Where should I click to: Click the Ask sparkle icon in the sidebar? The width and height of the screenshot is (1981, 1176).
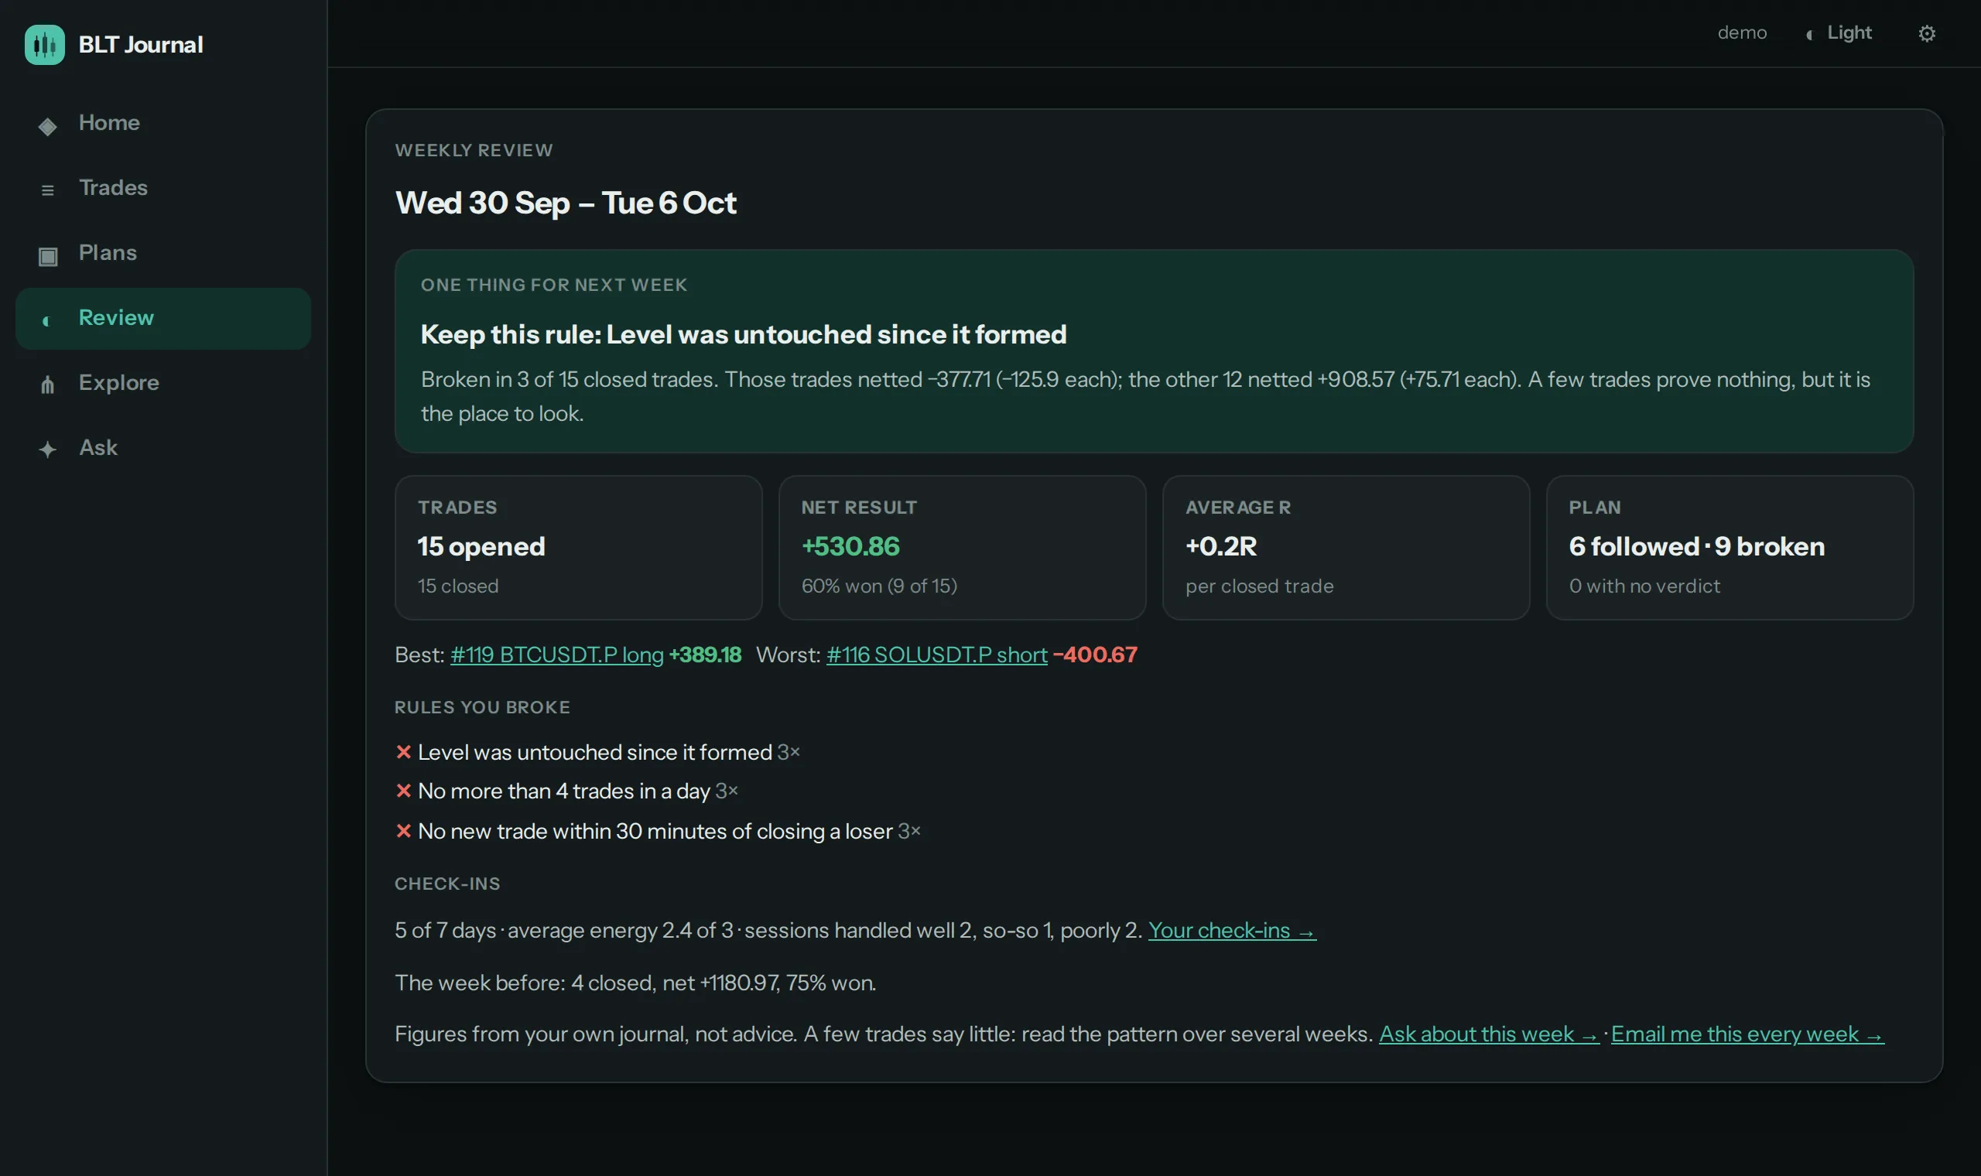(47, 450)
